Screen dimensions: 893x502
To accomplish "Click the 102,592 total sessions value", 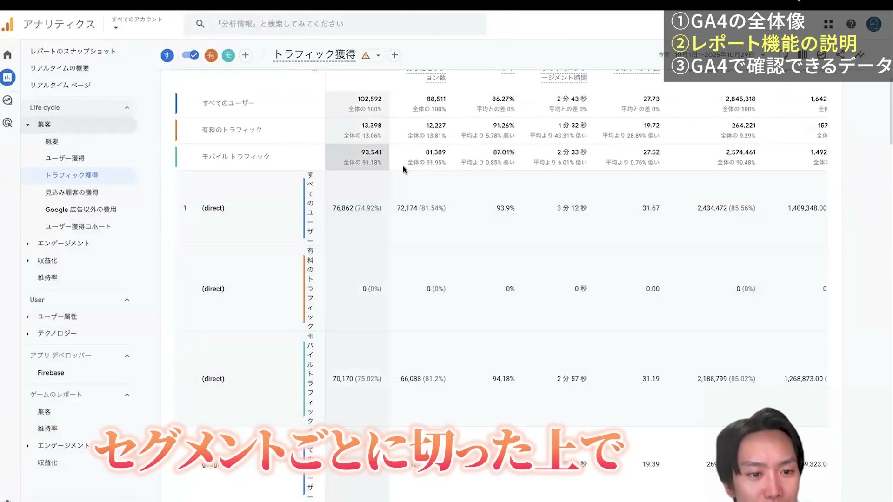I will (x=369, y=99).
